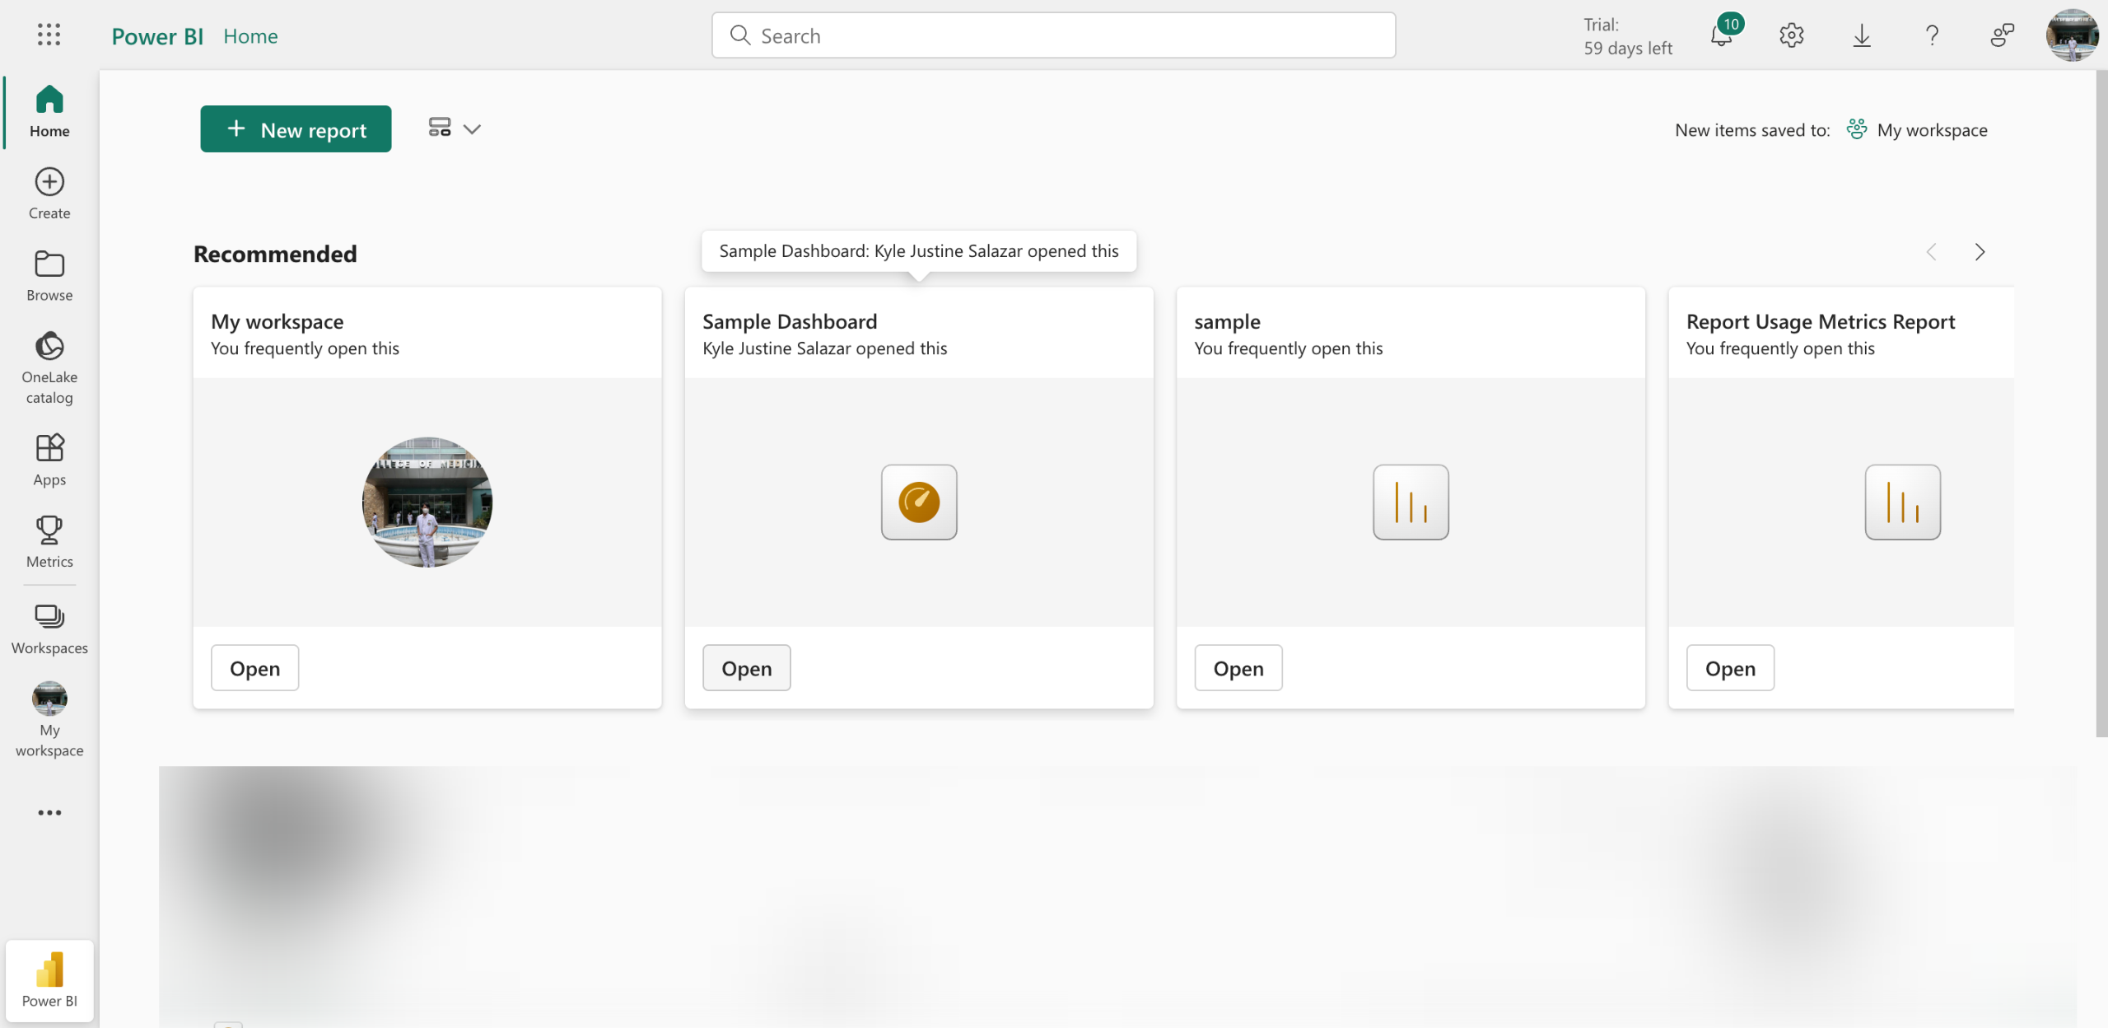
Task: Click the Search input field
Action: (x=1053, y=35)
